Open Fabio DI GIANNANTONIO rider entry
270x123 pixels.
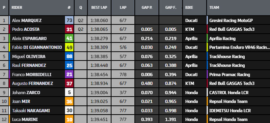pos(37,48)
